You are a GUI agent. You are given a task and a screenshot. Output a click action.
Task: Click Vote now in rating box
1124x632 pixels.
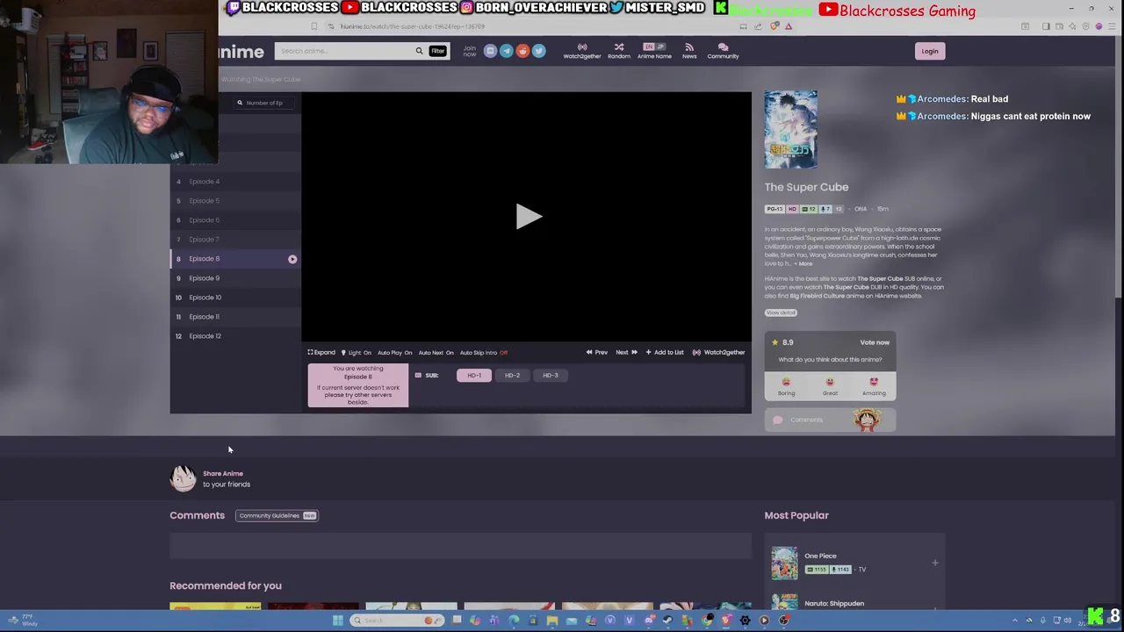tap(875, 342)
